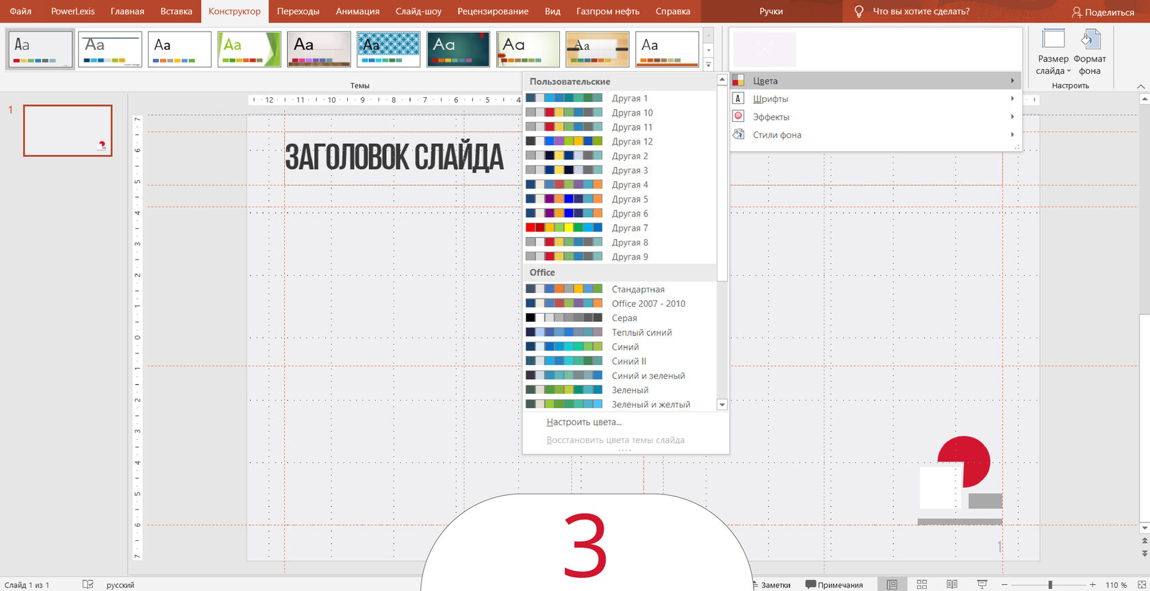Viewport: 1150px width, 591px height.
Task: Click the zoom slider handle
Action: (1049, 584)
